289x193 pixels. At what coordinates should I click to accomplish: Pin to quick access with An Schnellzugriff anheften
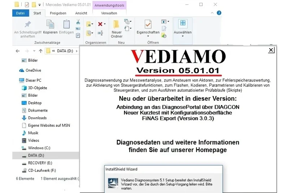(x=28, y=29)
